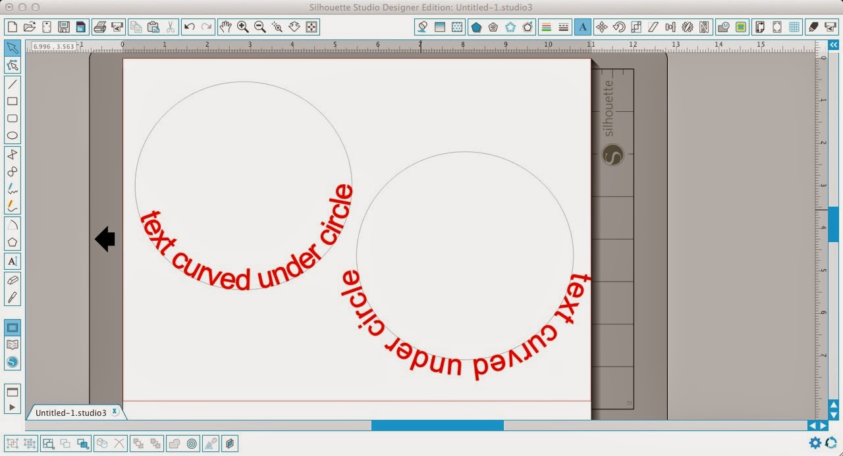Open the Rotate options panel

(x=619, y=27)
